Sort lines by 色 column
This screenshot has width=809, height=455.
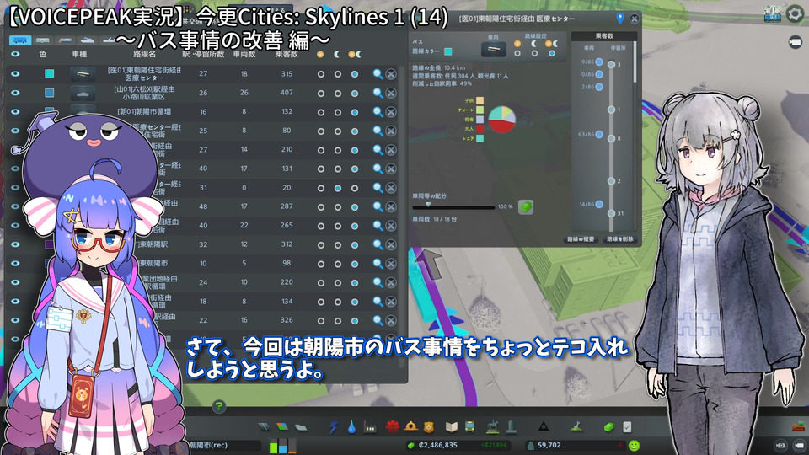coord(43,54)
